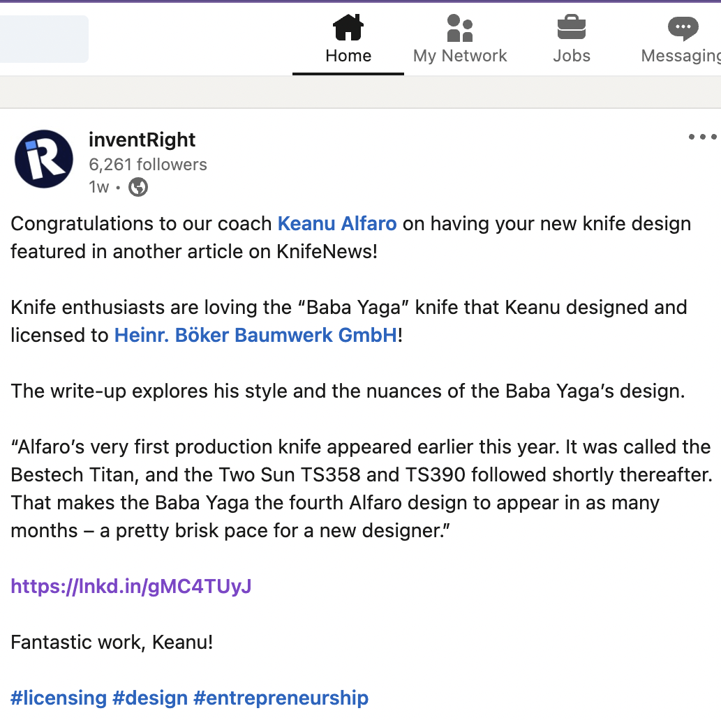This screenshot has height=720, width=721.
Task: Open My Network people icon
Action: [x=460, y=28]
